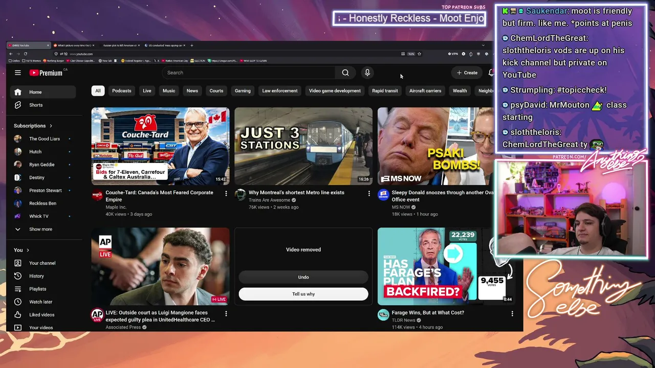
Task: Open Playlists in the sidebar
Action: (x=43, y=289)
